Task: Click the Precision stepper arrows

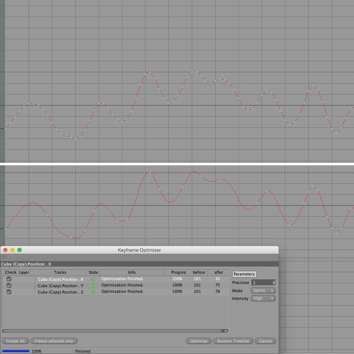Action: 274,282
